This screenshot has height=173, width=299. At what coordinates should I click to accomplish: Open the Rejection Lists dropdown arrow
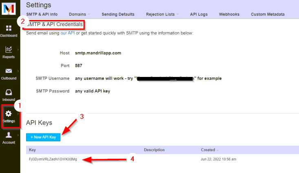178,14
